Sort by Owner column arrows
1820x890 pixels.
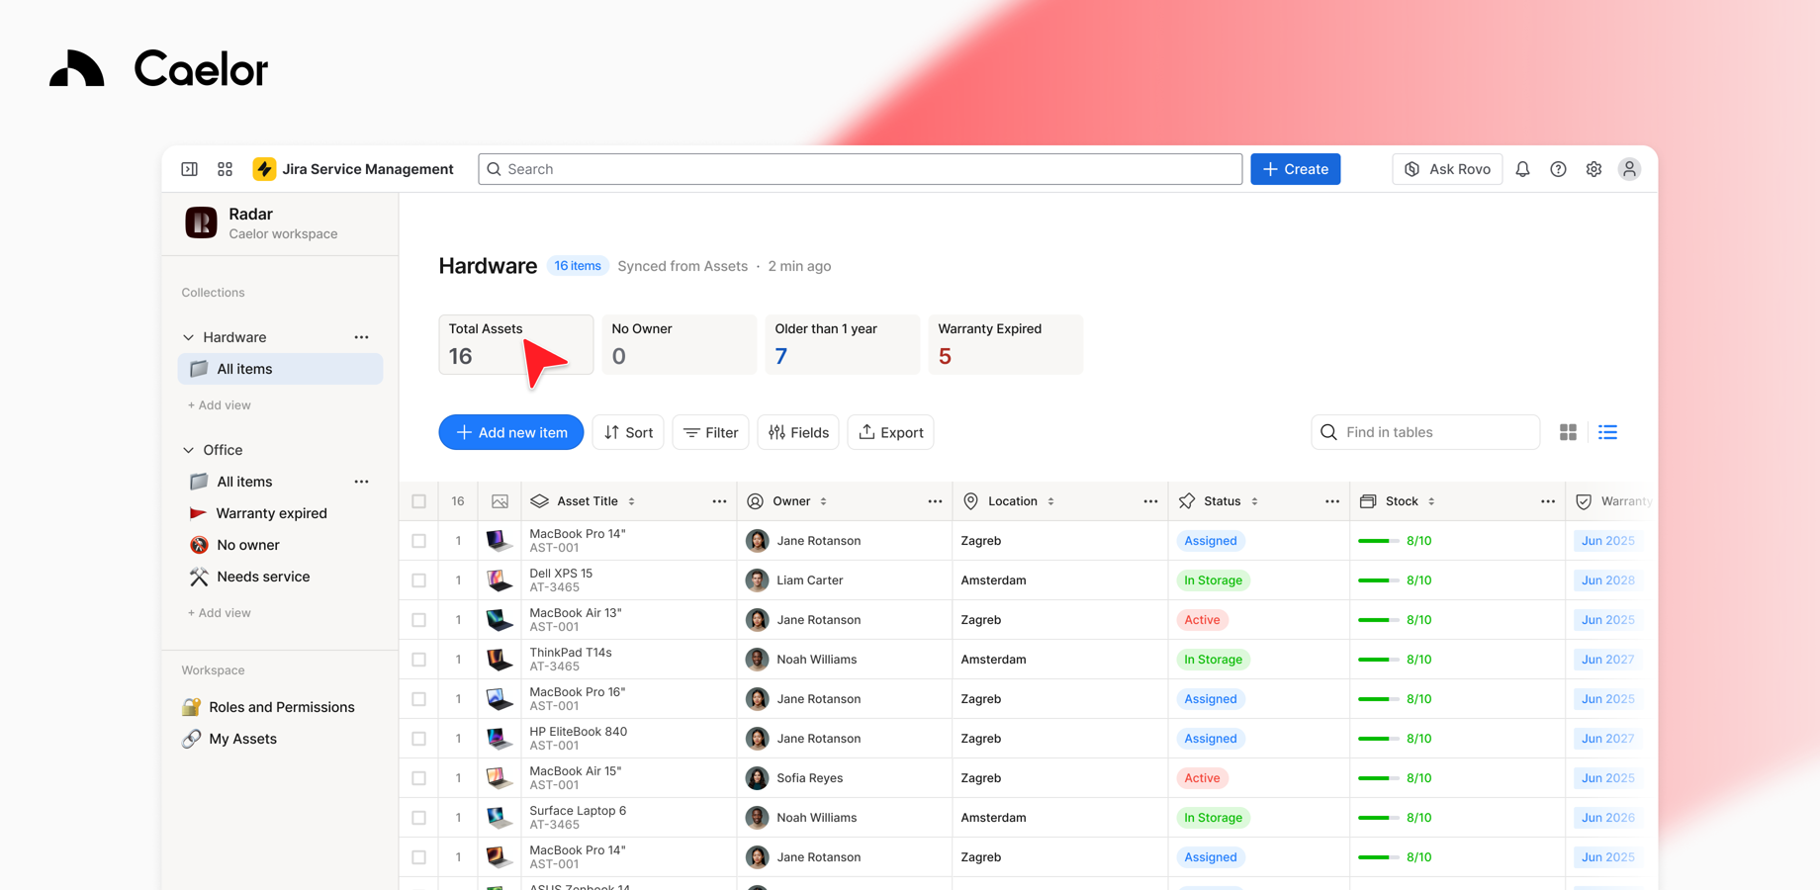click(x=823, y=501)
